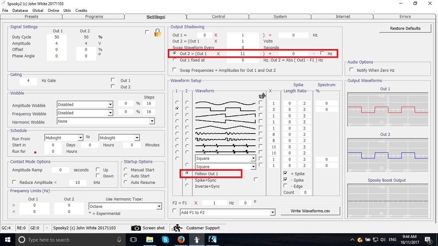Switch to the Control tab

[x=218, y=17]
